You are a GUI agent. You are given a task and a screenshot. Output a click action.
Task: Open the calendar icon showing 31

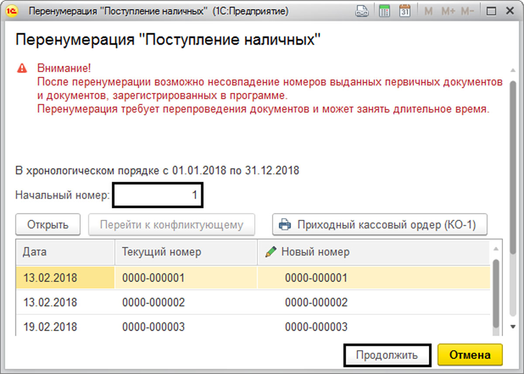coord(405,11)
